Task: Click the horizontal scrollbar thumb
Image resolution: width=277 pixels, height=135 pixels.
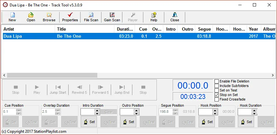Action: click(x=52, y=75)
